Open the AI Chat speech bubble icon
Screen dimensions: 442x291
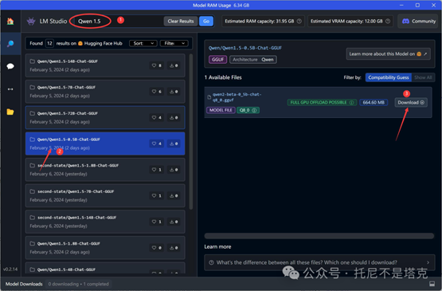coord(10,66)
